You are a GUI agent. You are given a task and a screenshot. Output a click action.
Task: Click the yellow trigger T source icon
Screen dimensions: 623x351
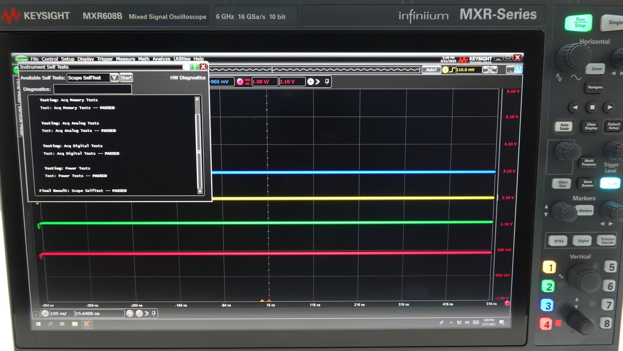(x=445, y=70)
